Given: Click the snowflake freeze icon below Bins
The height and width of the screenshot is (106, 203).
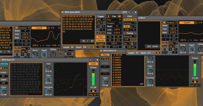Looking at the screenshot, I should [x=60, y=54].
